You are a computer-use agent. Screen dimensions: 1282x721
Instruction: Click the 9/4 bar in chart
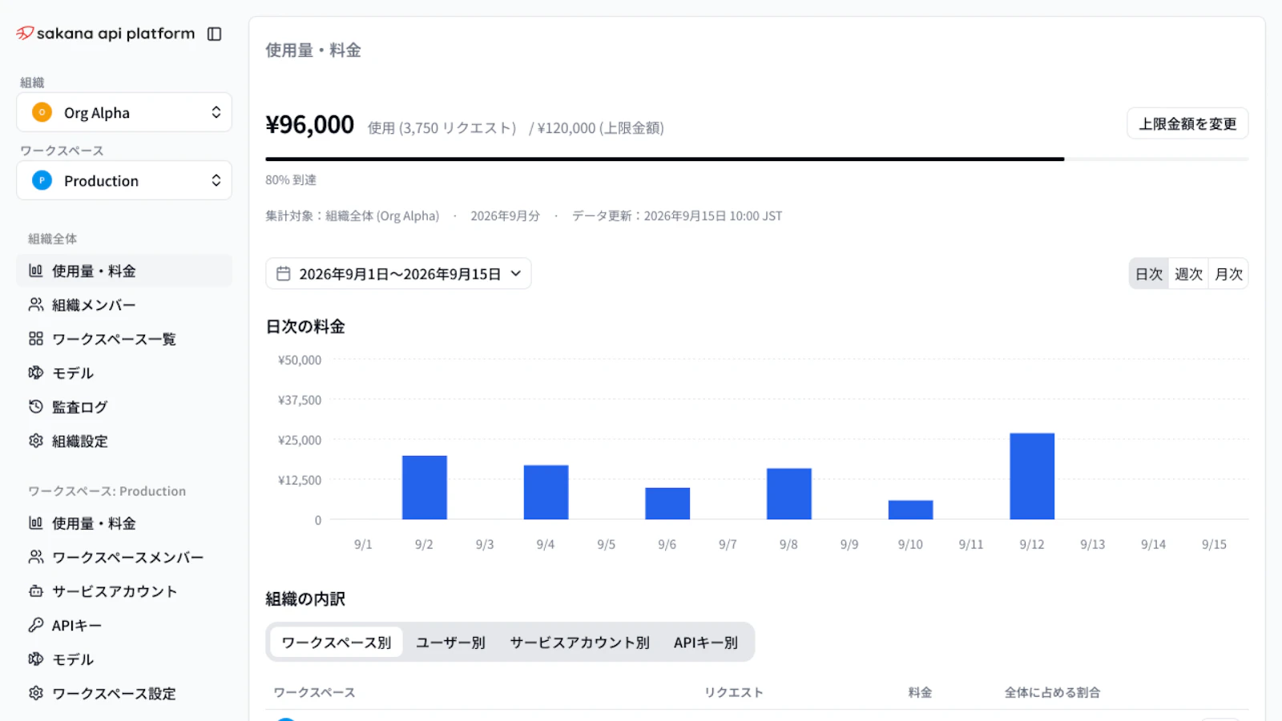pyautogui.click(x=546, y=493)
